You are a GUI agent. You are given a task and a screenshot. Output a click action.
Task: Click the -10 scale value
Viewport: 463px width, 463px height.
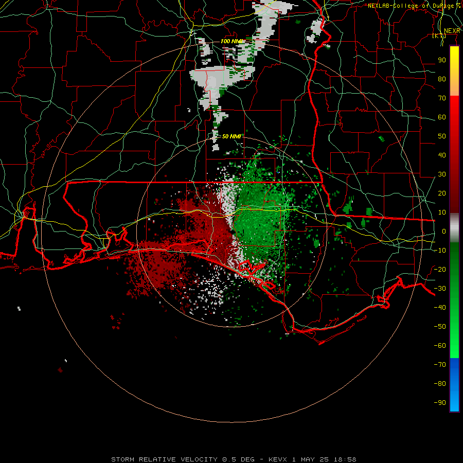point(440,251)
